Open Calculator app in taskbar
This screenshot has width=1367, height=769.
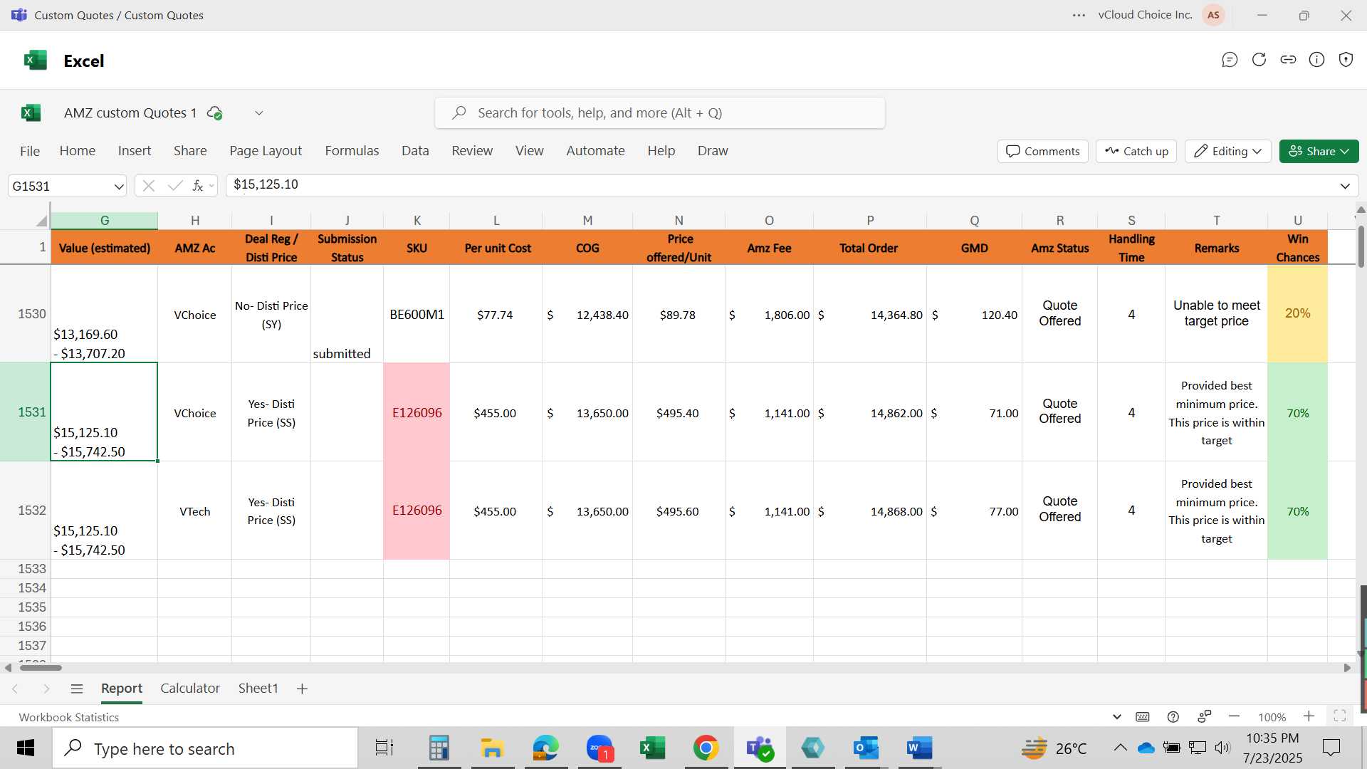point(439,748)
